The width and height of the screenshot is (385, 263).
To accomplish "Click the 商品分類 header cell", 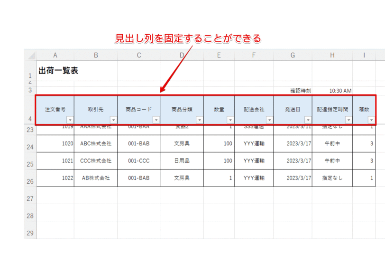I will [x=182, y=110].
